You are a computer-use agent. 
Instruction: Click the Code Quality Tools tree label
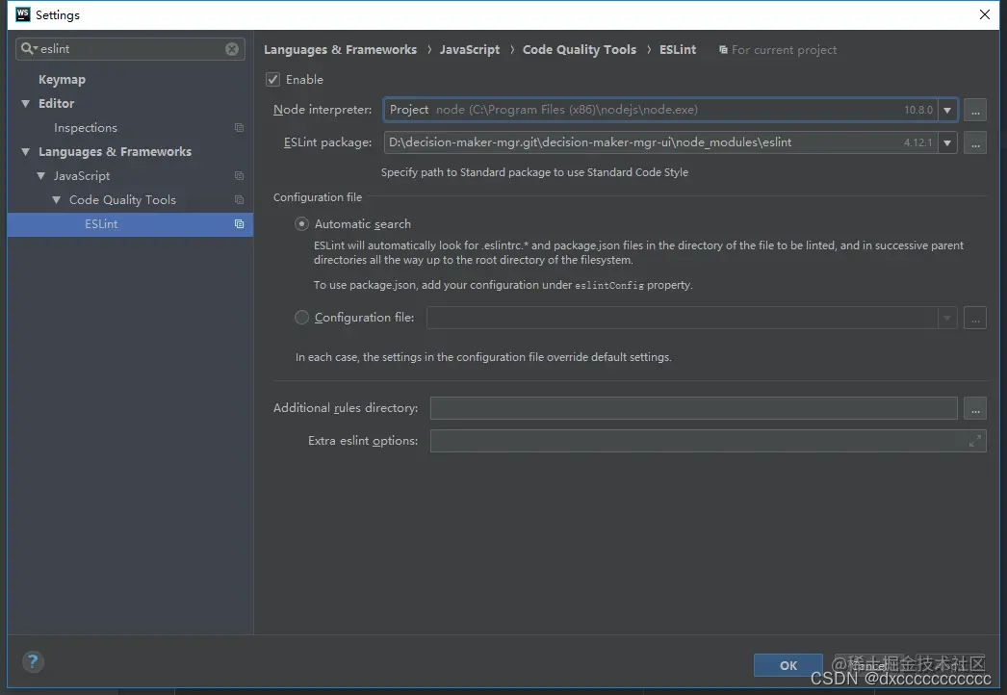122,200
